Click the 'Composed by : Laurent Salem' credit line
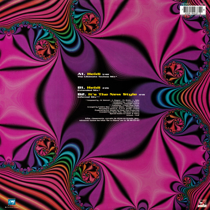This screenshot has height=210, width=210. coord(125,102)
